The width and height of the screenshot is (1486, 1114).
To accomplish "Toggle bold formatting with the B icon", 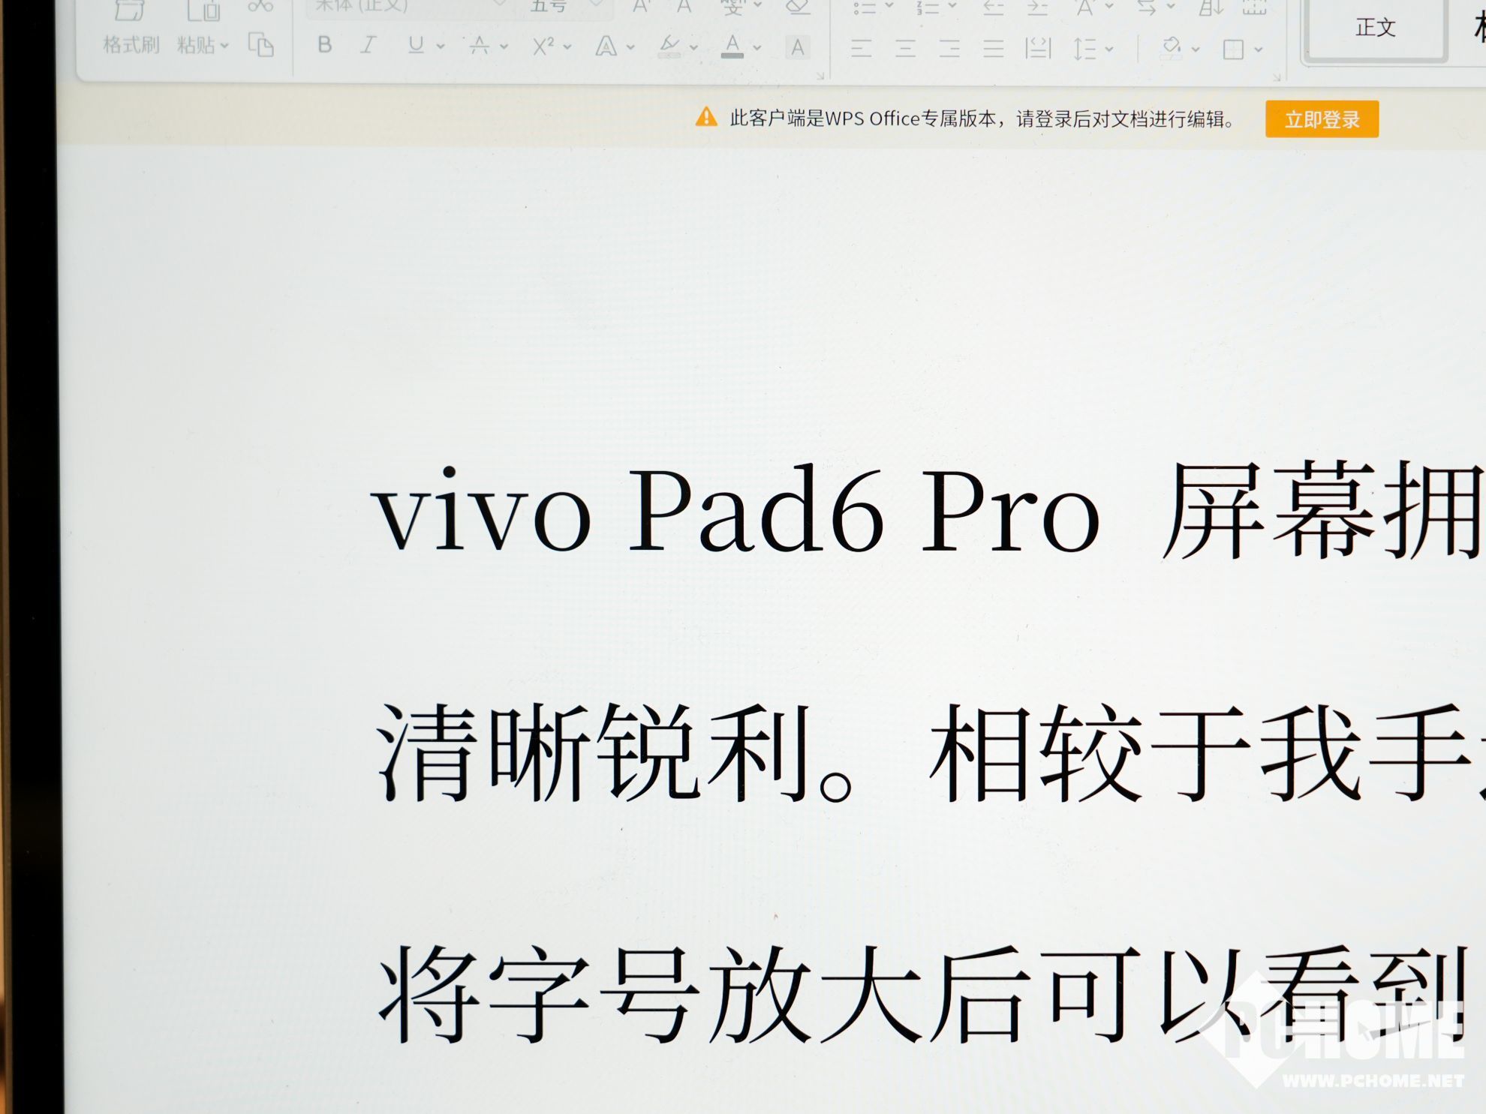I will (x=324, y=46).
